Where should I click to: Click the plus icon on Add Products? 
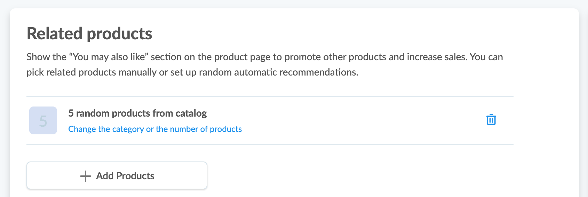[85, 176]
